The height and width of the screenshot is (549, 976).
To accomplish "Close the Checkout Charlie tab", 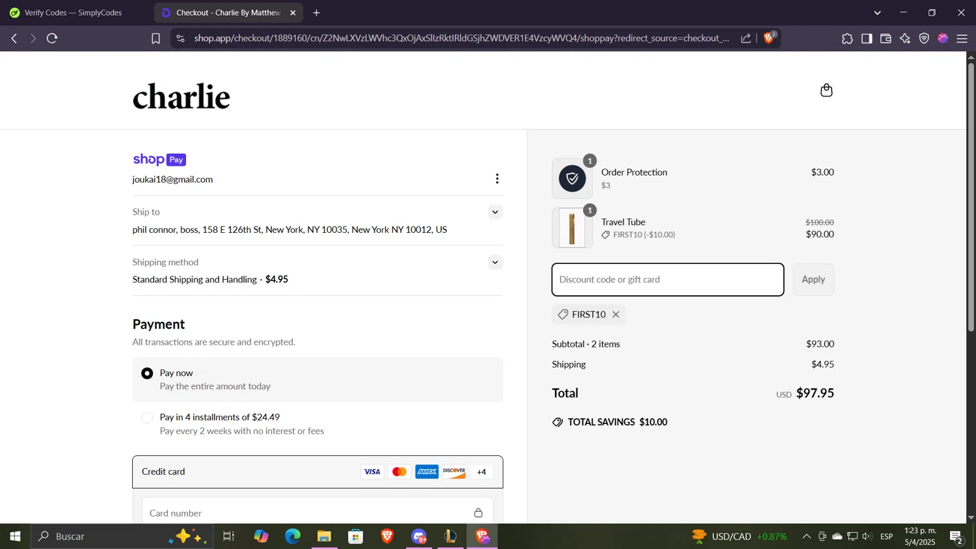I will pyautogui.click(x=293, y=12).
